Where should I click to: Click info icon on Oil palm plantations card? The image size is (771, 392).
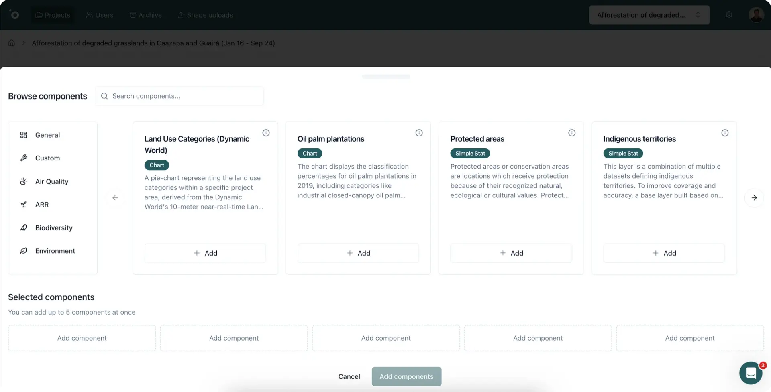(419, 133)
